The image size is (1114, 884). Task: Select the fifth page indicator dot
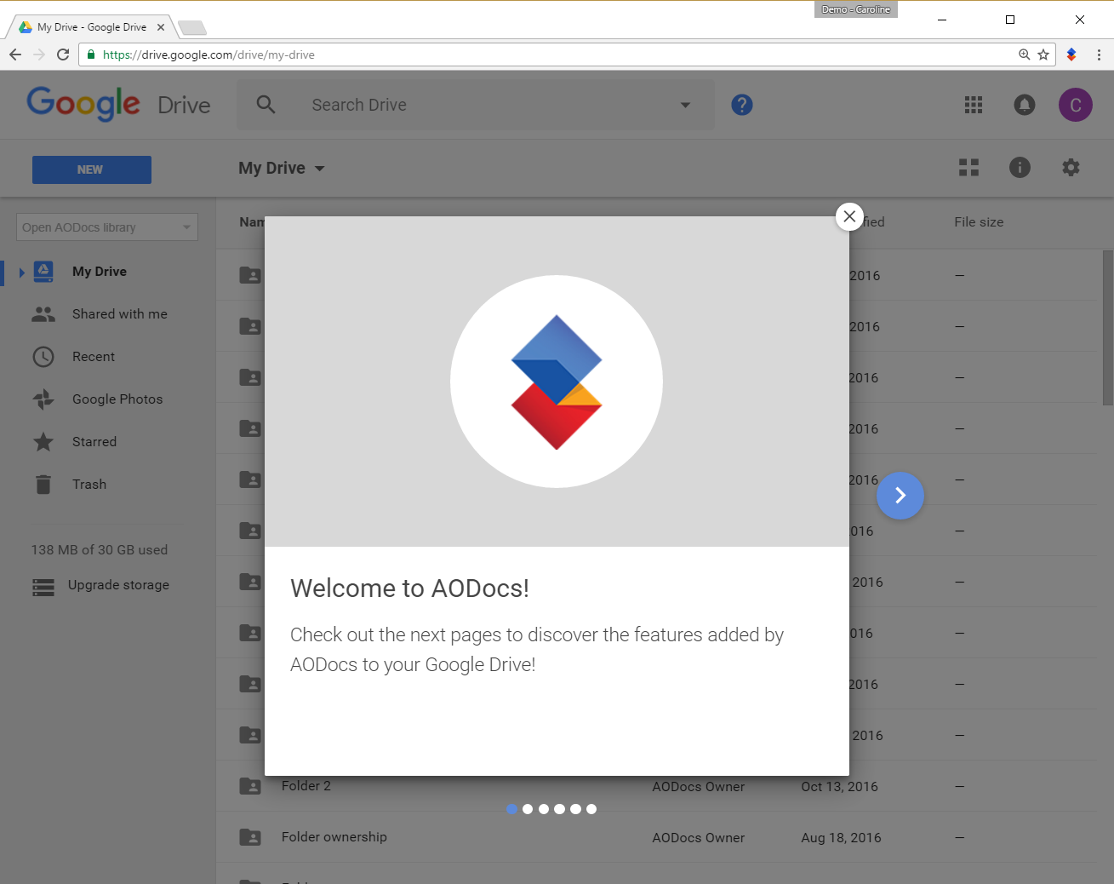pyautogui.click(x=575, y=809)
